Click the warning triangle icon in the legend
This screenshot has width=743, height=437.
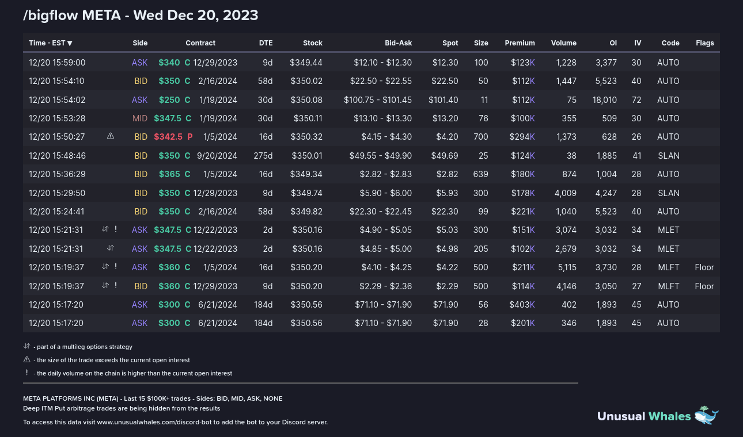coord(26,360)
